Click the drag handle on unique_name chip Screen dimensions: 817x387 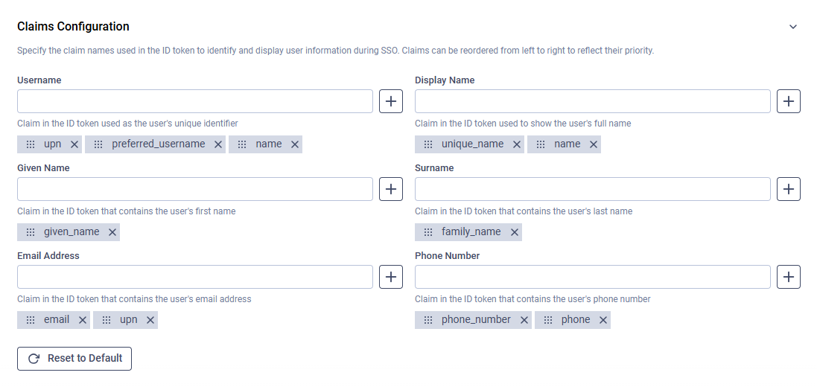(x=428, y=144)
